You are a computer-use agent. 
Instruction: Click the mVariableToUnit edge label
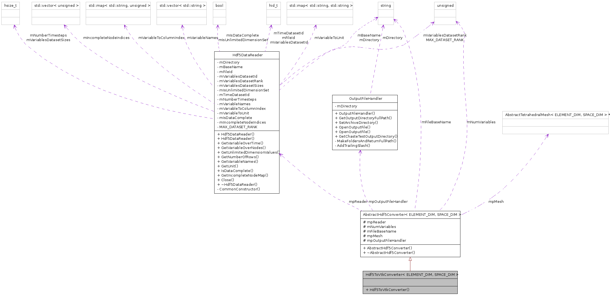329,38
